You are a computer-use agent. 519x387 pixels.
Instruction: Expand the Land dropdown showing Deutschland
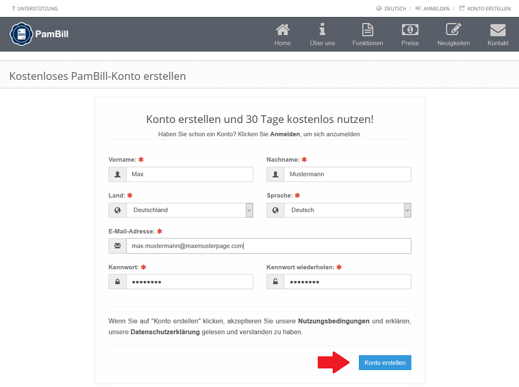pos(189,210)
